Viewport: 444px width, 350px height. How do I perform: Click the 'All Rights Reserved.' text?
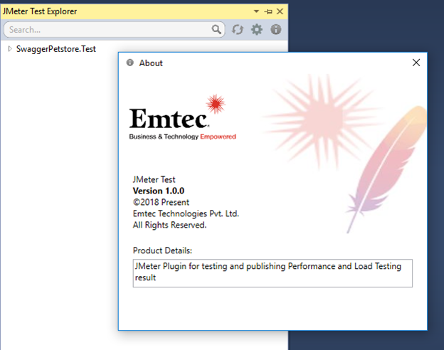[x=169, y=225]
